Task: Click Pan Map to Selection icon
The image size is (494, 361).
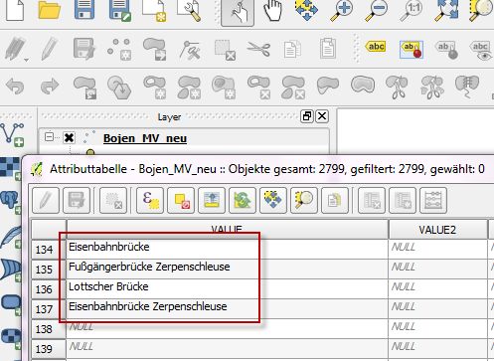Action: (x=306, y=10)
